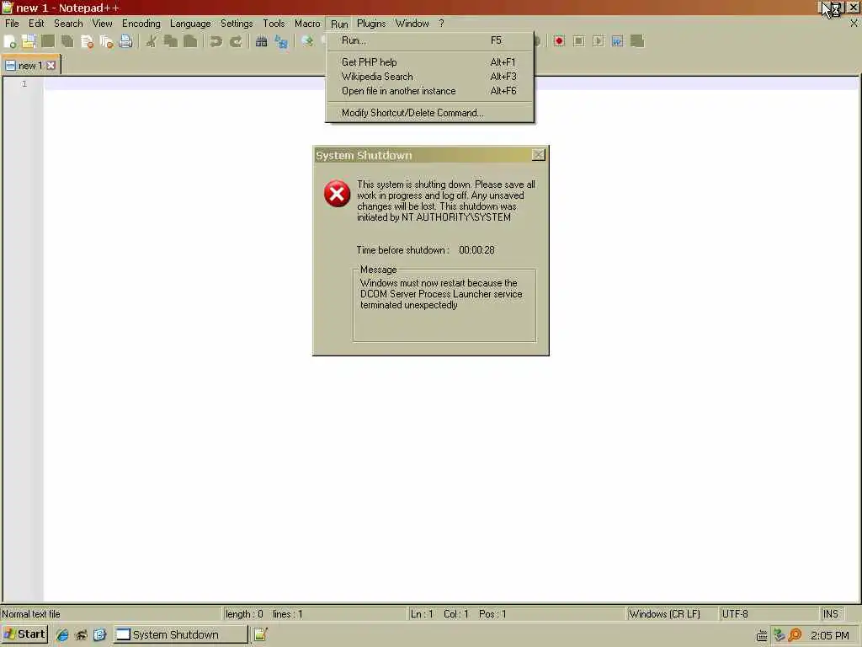Open the Plugins menu

pyautogui.click(x=371, y=24)
